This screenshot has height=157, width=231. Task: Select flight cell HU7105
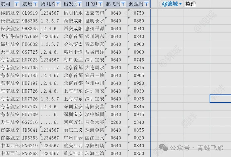[30, 68]
